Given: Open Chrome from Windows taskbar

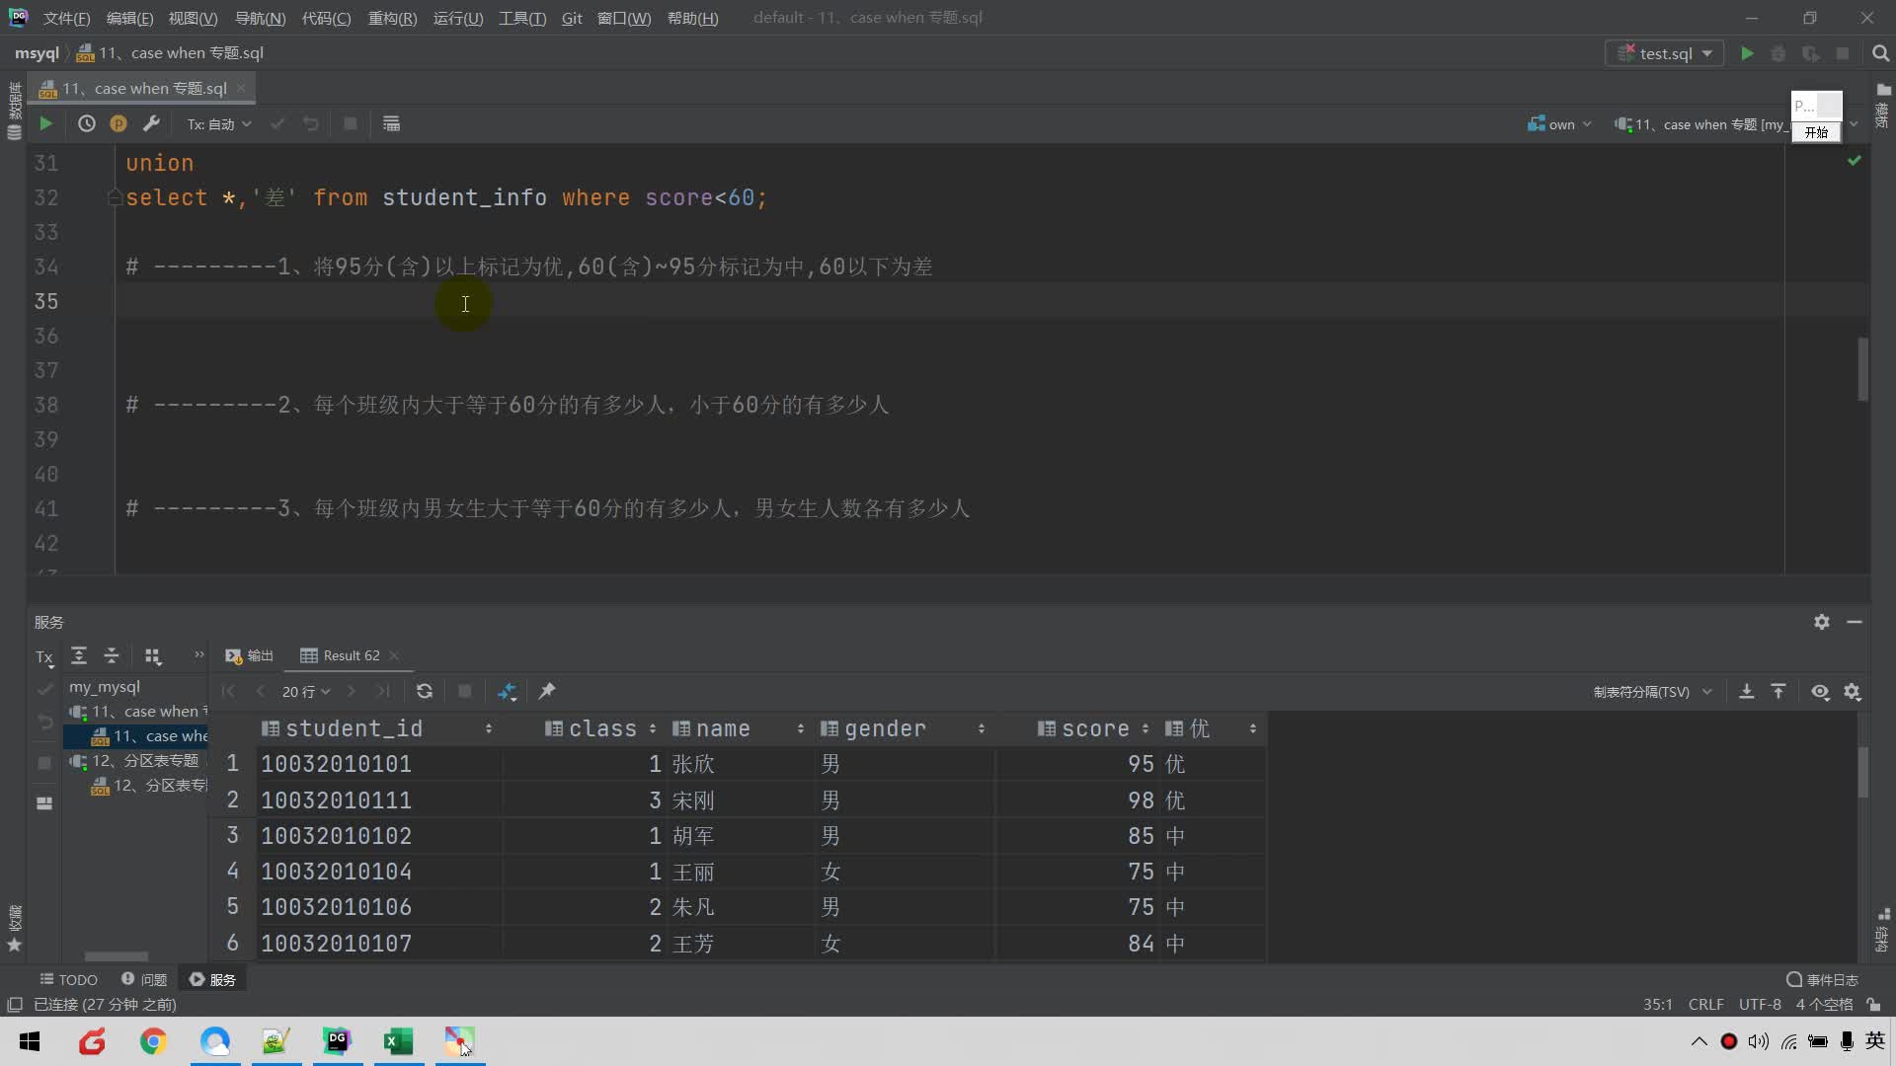Looking at the screenshot, I should pyautogui.click(x=154, y=1040).
